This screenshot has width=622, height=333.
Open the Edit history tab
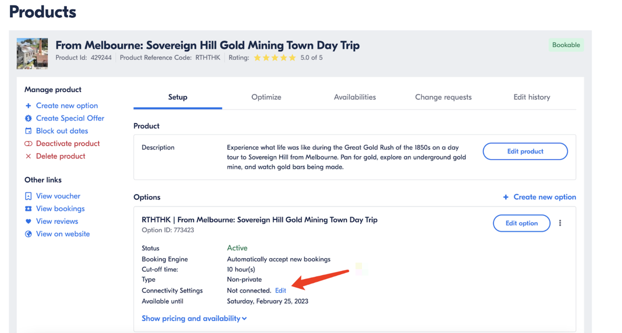[532, 97]
